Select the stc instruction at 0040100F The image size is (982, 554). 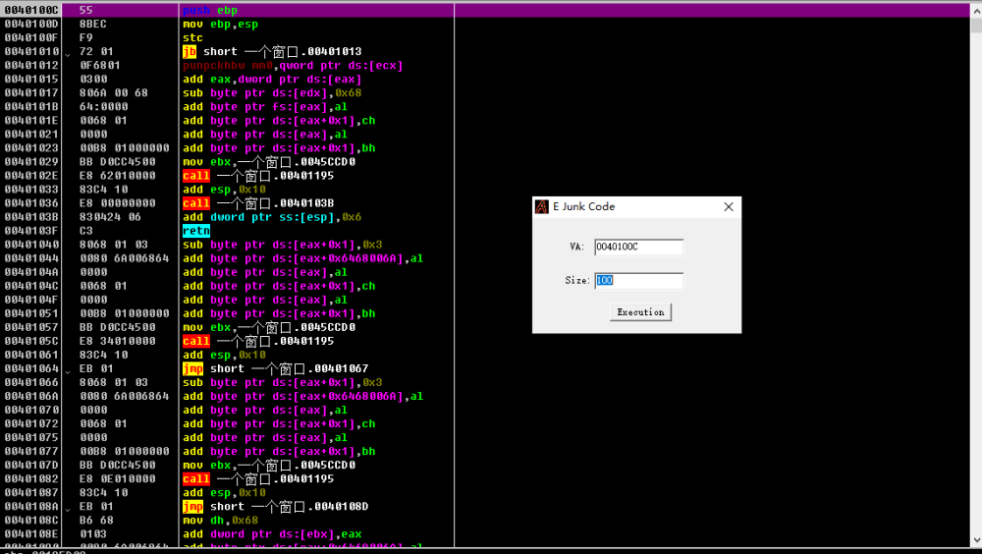click(191, 37)
